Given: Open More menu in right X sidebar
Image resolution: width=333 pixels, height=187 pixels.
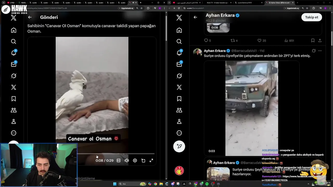Looking at the screenshot, I should (x=179, y=133).
